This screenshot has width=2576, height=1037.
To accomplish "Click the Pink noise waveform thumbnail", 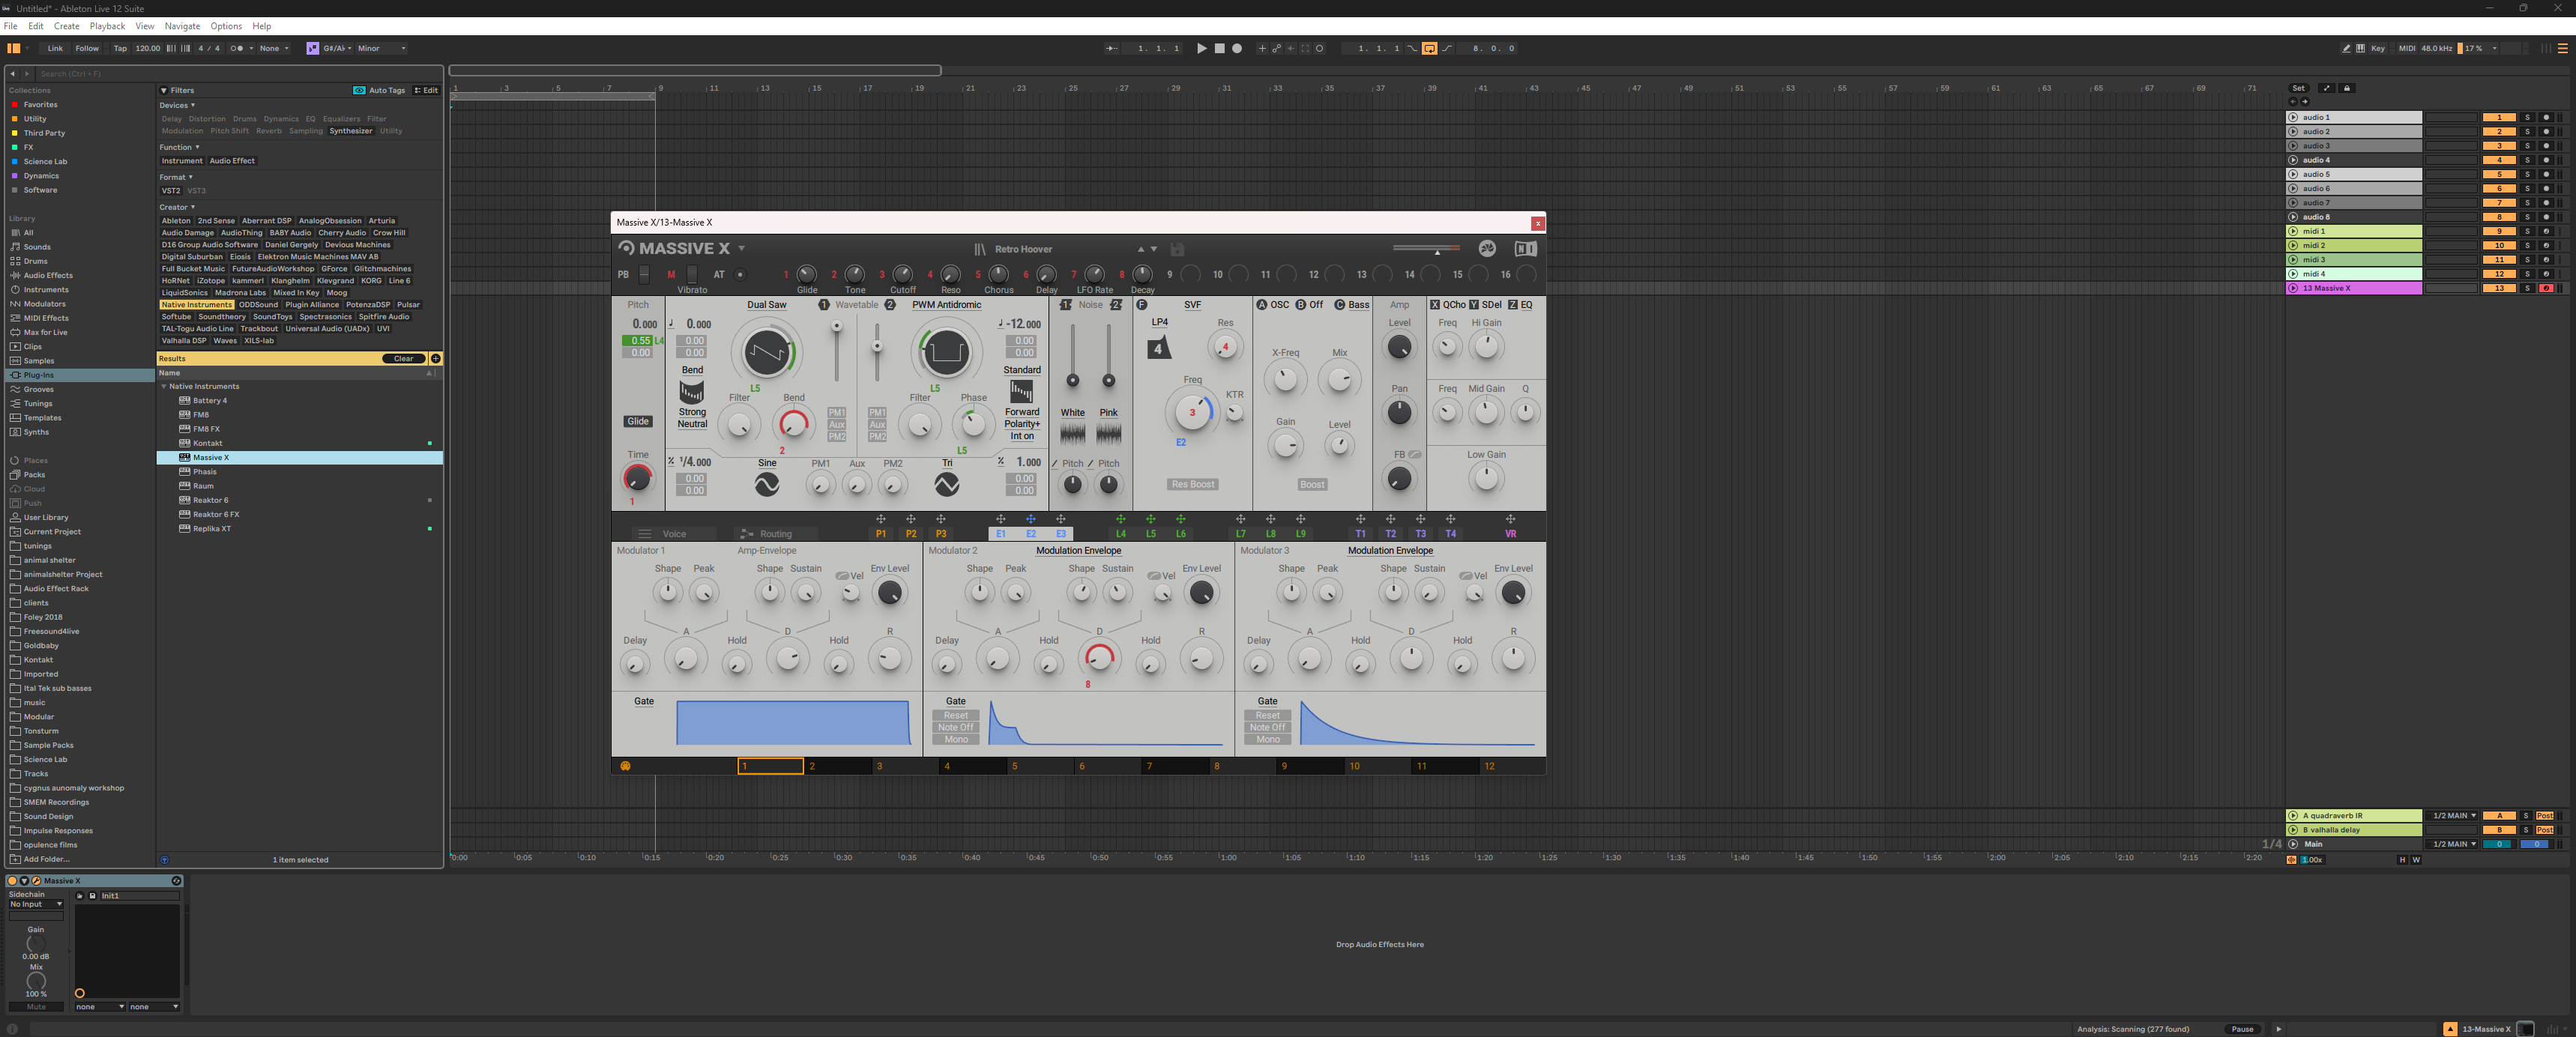I will point(1108,433).
